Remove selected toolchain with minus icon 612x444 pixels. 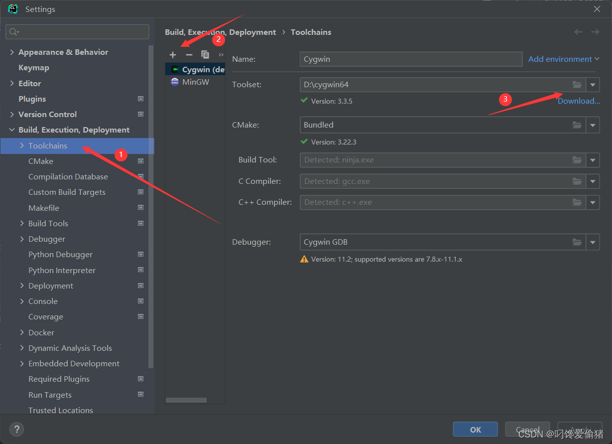coord(189,55)
